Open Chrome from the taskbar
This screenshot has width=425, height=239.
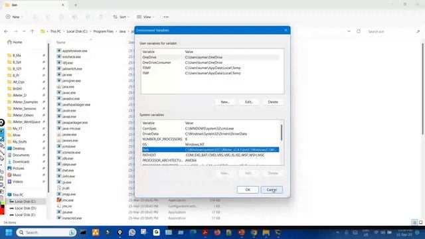[x=254, y=232]
